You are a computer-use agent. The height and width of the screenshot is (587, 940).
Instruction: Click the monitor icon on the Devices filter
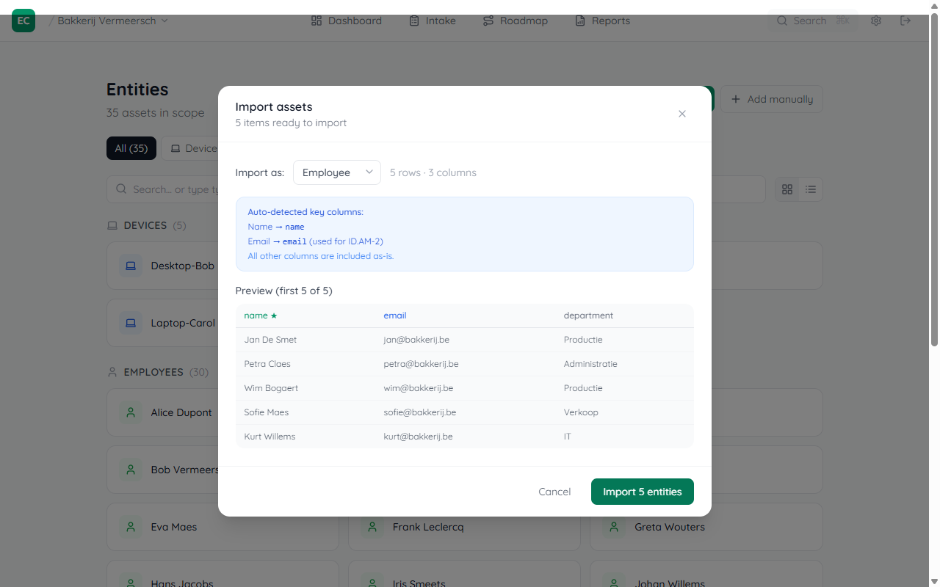pyautogui.click(x=175, y=148)
